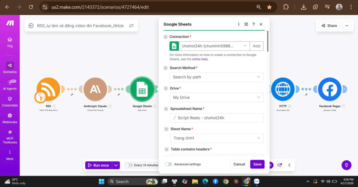Click Save in Google Sheets panel
The image size is (358, 187).
click(x=257, y=164)
